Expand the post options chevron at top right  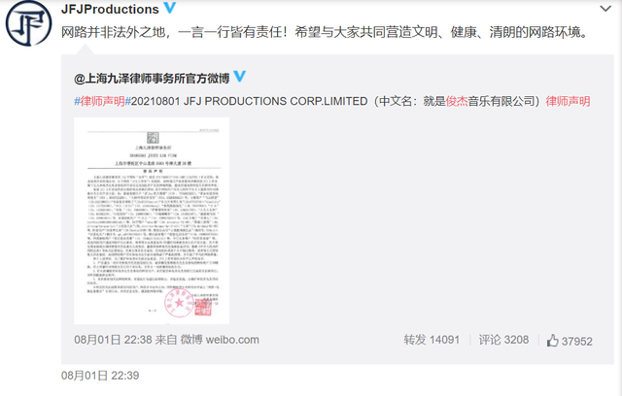[605, 9]
